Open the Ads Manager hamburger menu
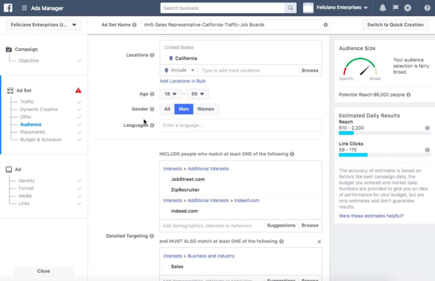 click(x=24, y=8)
